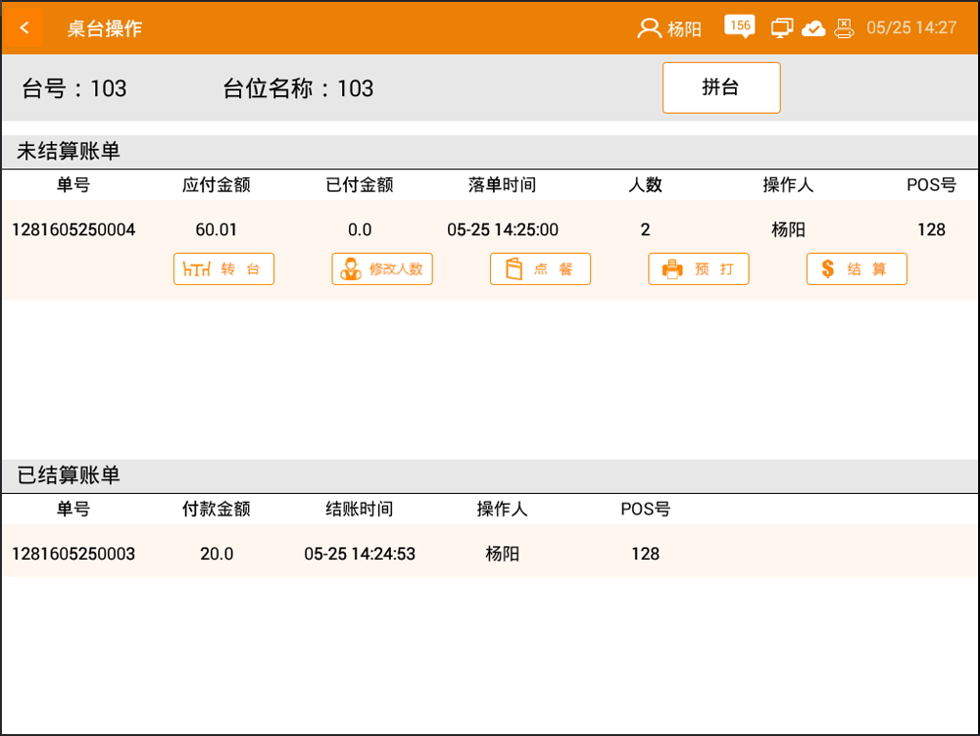
Task: Click the 人数 column header
Action: [x=646, y=185]
